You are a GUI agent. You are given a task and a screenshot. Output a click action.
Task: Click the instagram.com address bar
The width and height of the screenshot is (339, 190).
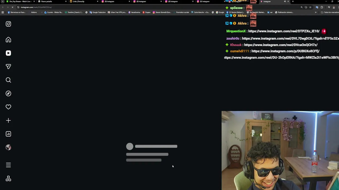tap(159, 7)
